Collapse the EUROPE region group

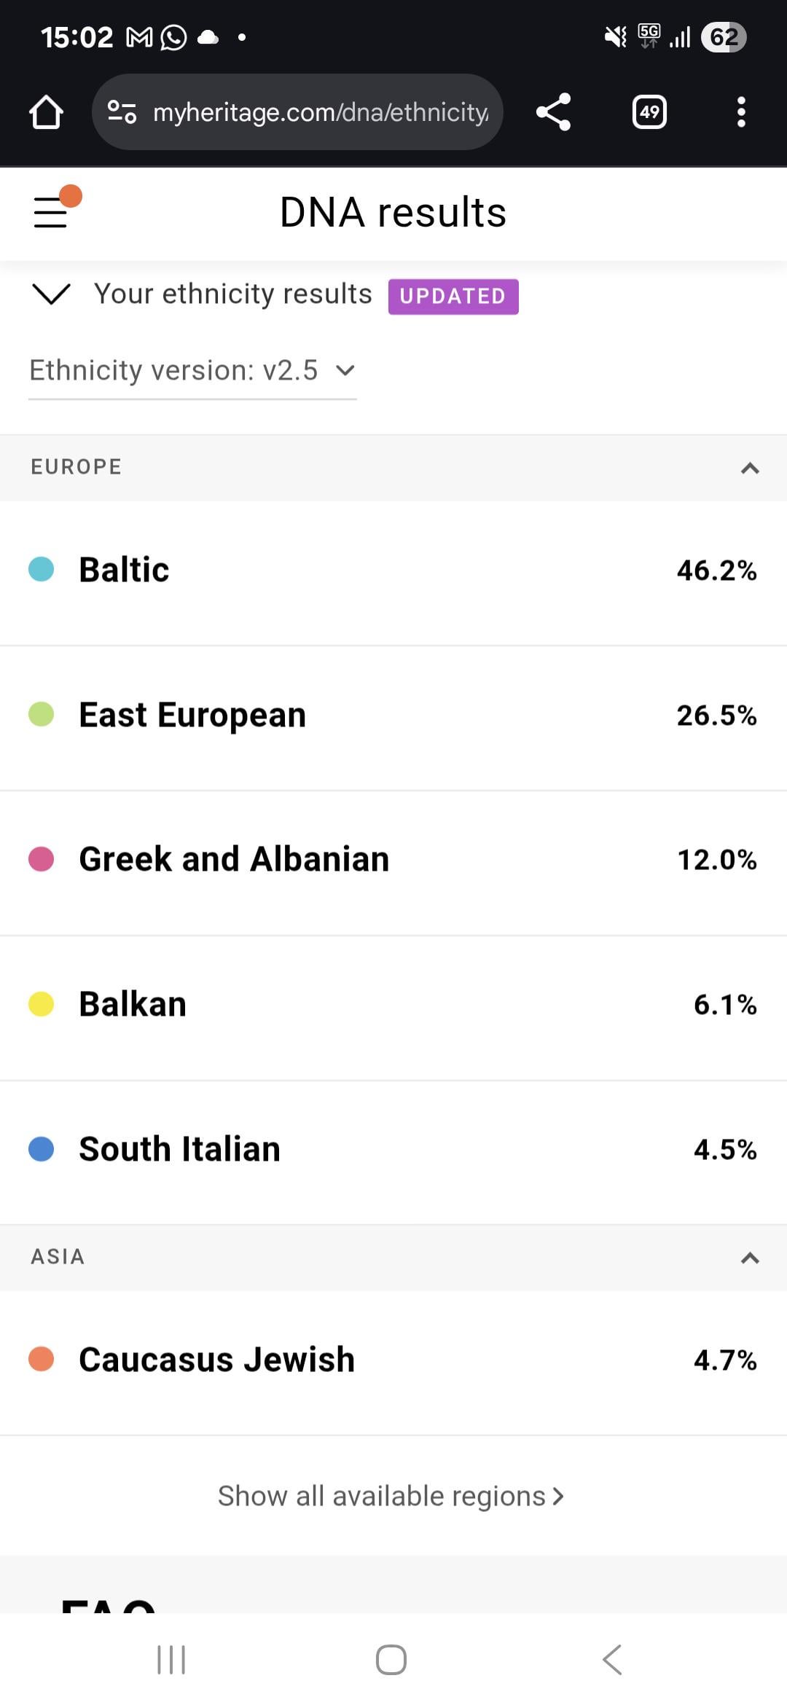point(750,468)
